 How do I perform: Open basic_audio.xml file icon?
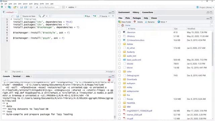pyautogui.click(x=124, y=60)
